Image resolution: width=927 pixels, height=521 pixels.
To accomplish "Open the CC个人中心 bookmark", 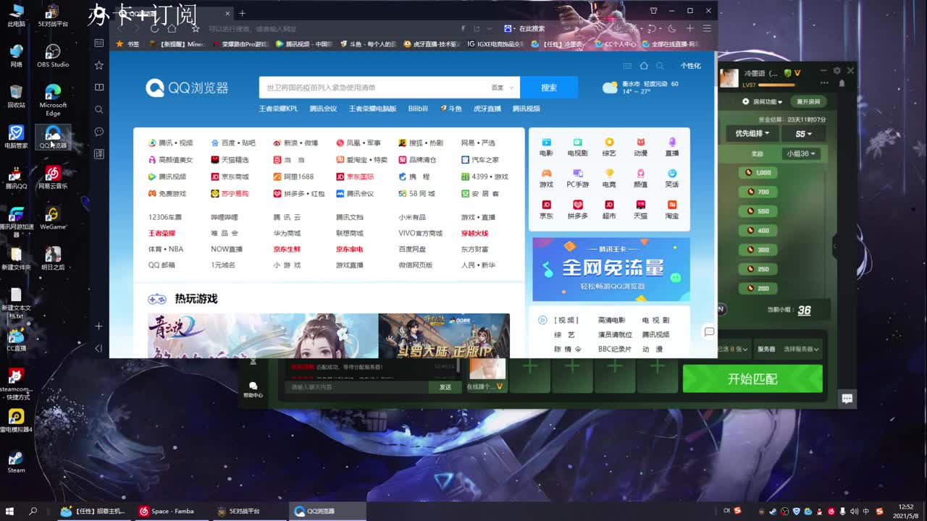I will (x=615, y=44).
